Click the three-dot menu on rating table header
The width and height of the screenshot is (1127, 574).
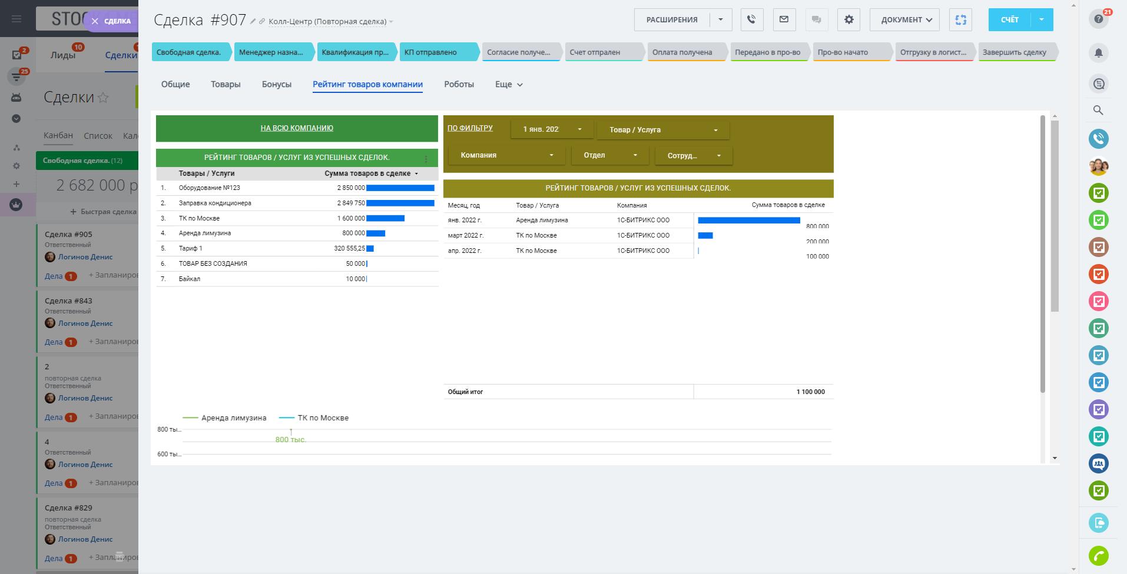coord(426,158)
